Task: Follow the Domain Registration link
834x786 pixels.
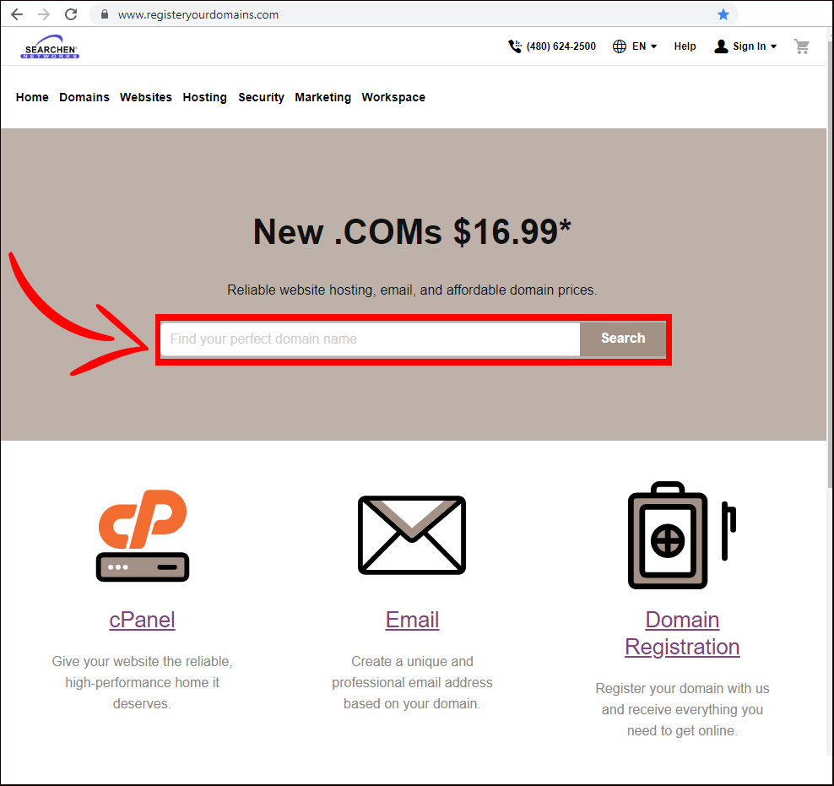Action: click(682, 633)
